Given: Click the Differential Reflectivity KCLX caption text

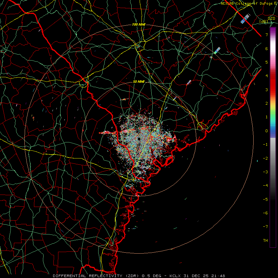Looking at the screenshot, I should pyautogui.click(x=139, y=276).
